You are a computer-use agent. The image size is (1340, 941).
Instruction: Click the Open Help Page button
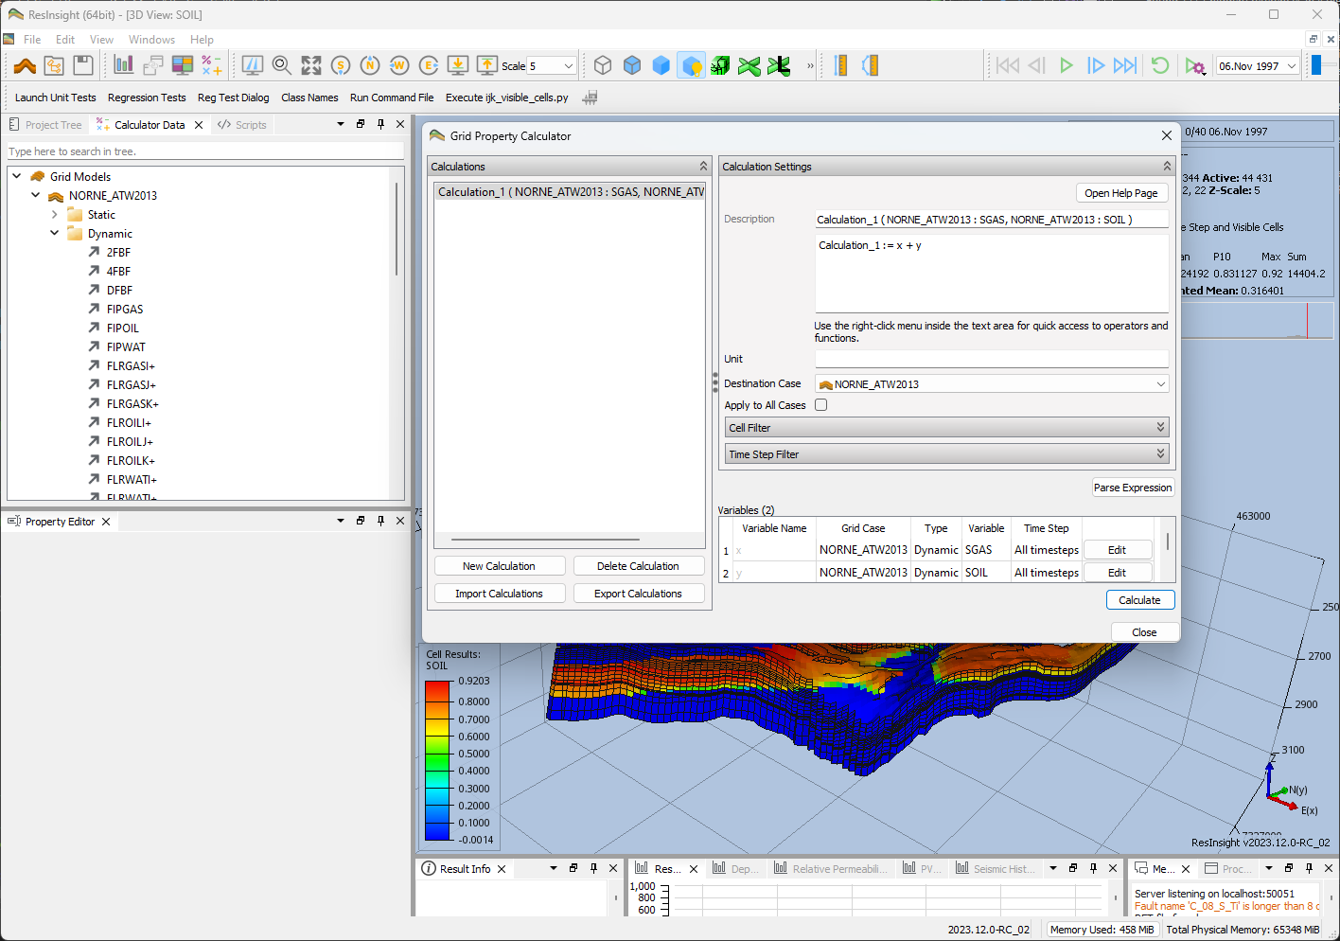(1121, 193)
